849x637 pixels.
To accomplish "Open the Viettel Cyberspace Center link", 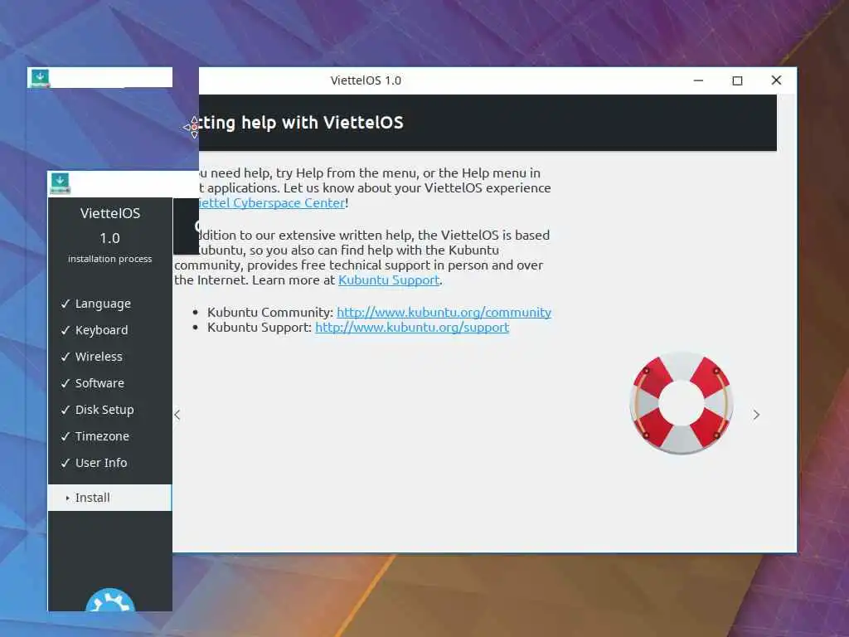I will coord(272,203).
